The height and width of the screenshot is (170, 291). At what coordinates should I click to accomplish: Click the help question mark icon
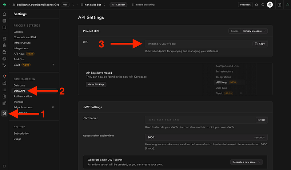click(x=263, y=5)
